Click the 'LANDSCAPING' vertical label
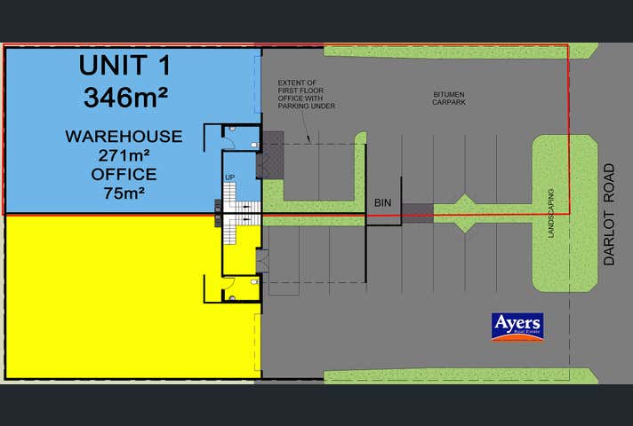Viewport: 633px width, 426px height. [551, 213]
